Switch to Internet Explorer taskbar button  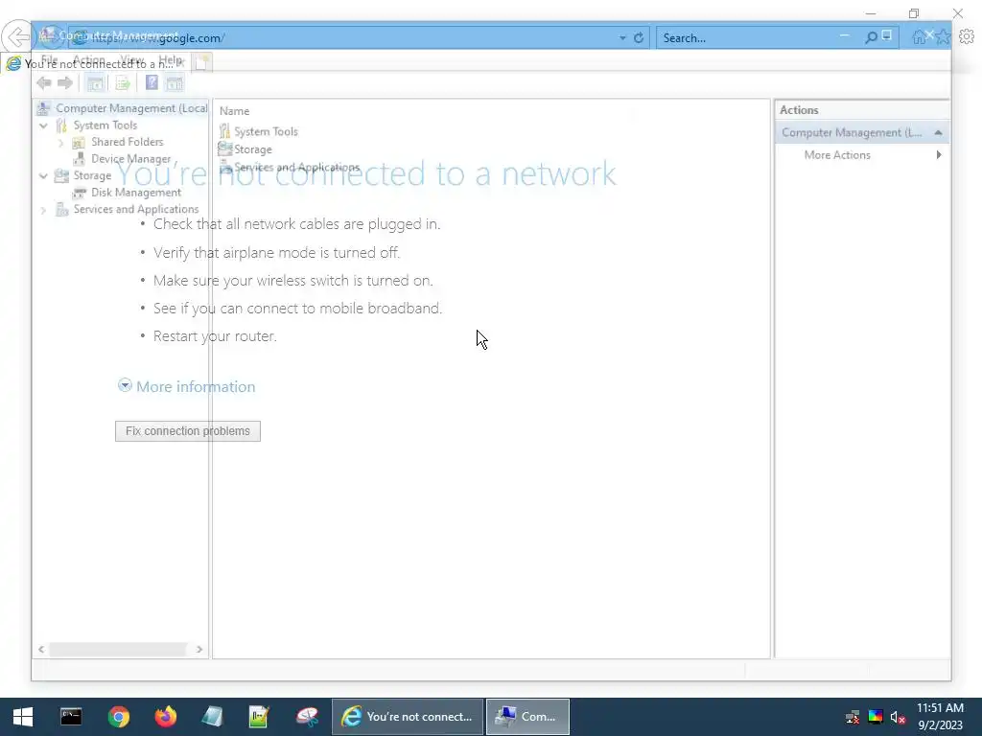(x=408, y=717)
